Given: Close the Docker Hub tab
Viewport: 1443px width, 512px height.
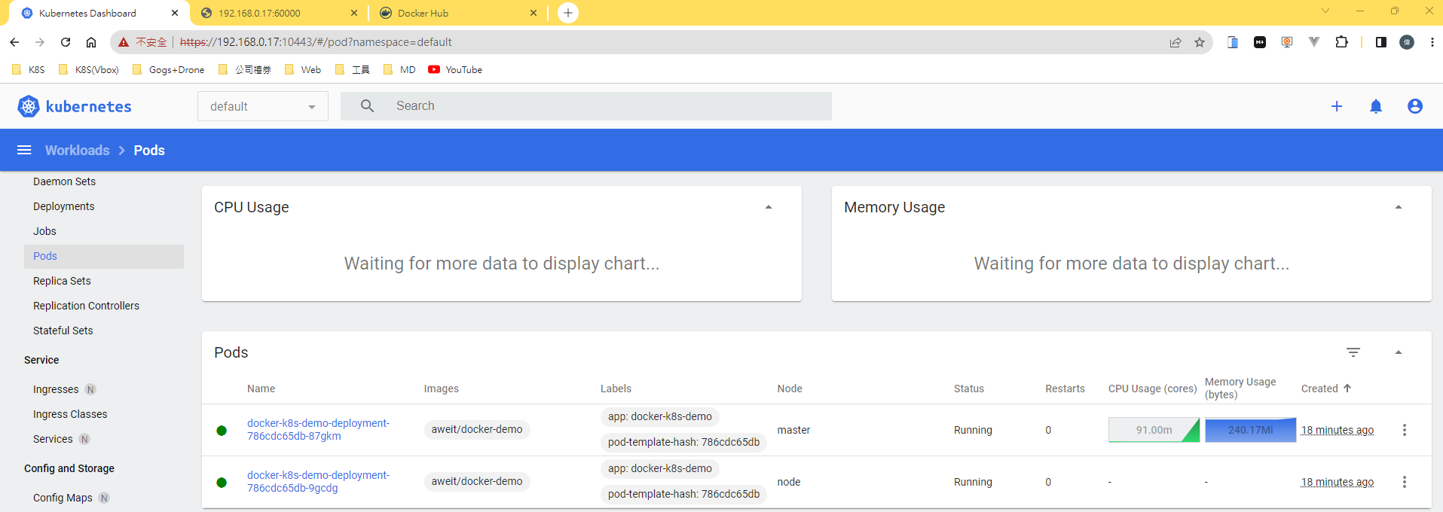Looking at the screenshot, I should pyautogui.click(x=533, y=13).
